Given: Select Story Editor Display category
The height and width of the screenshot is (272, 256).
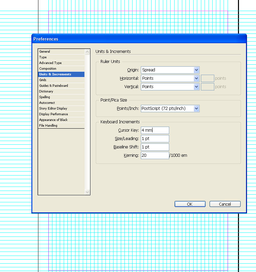Looking at the screenshot, I should click(61, 109).
